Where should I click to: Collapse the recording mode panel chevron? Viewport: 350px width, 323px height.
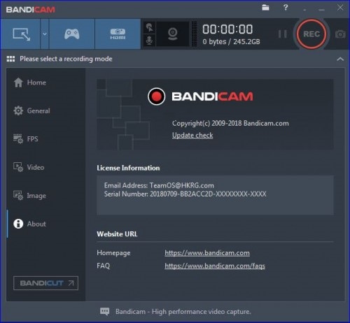(x=340, y=59)
